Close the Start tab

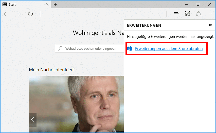click(47, 4)
